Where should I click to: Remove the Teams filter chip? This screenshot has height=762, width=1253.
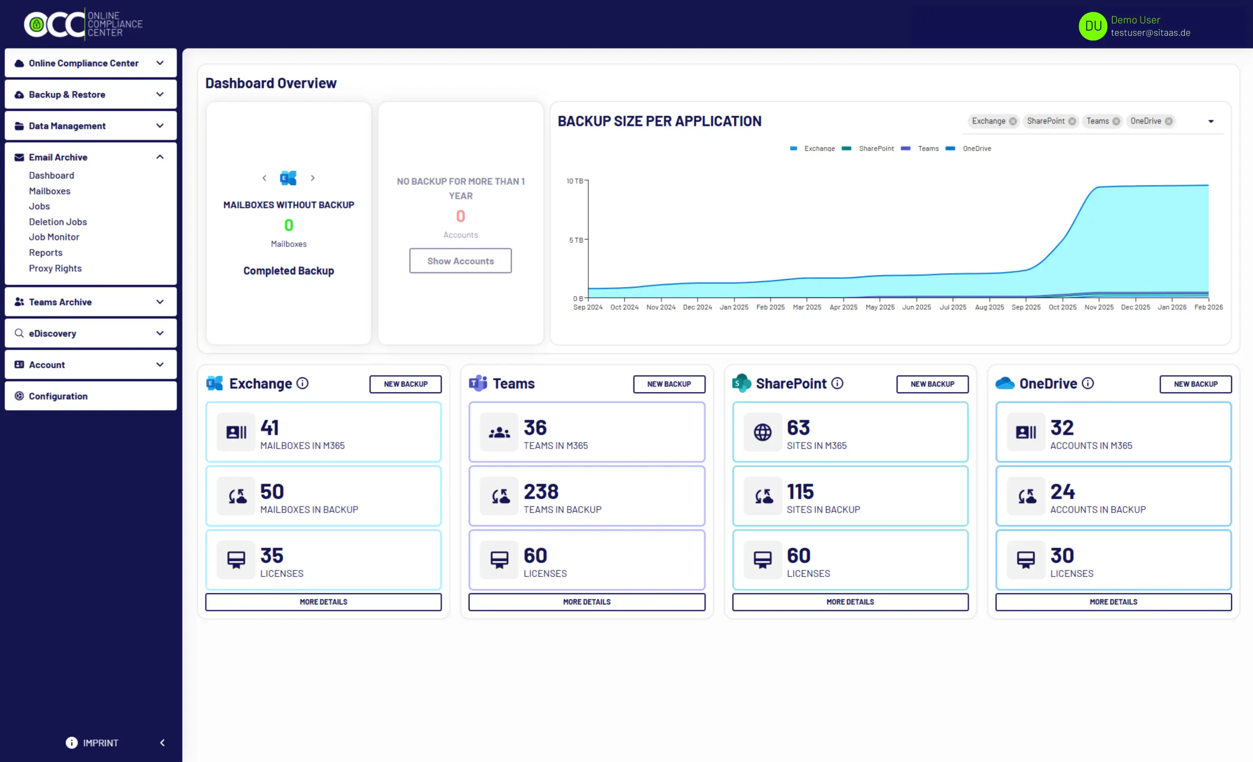pos(1115,121)
